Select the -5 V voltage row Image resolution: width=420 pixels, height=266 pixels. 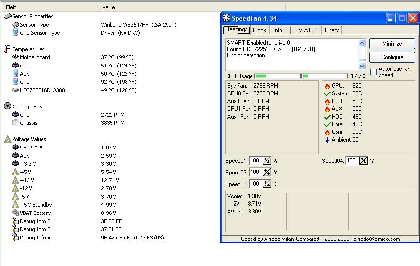click(64, 197)
